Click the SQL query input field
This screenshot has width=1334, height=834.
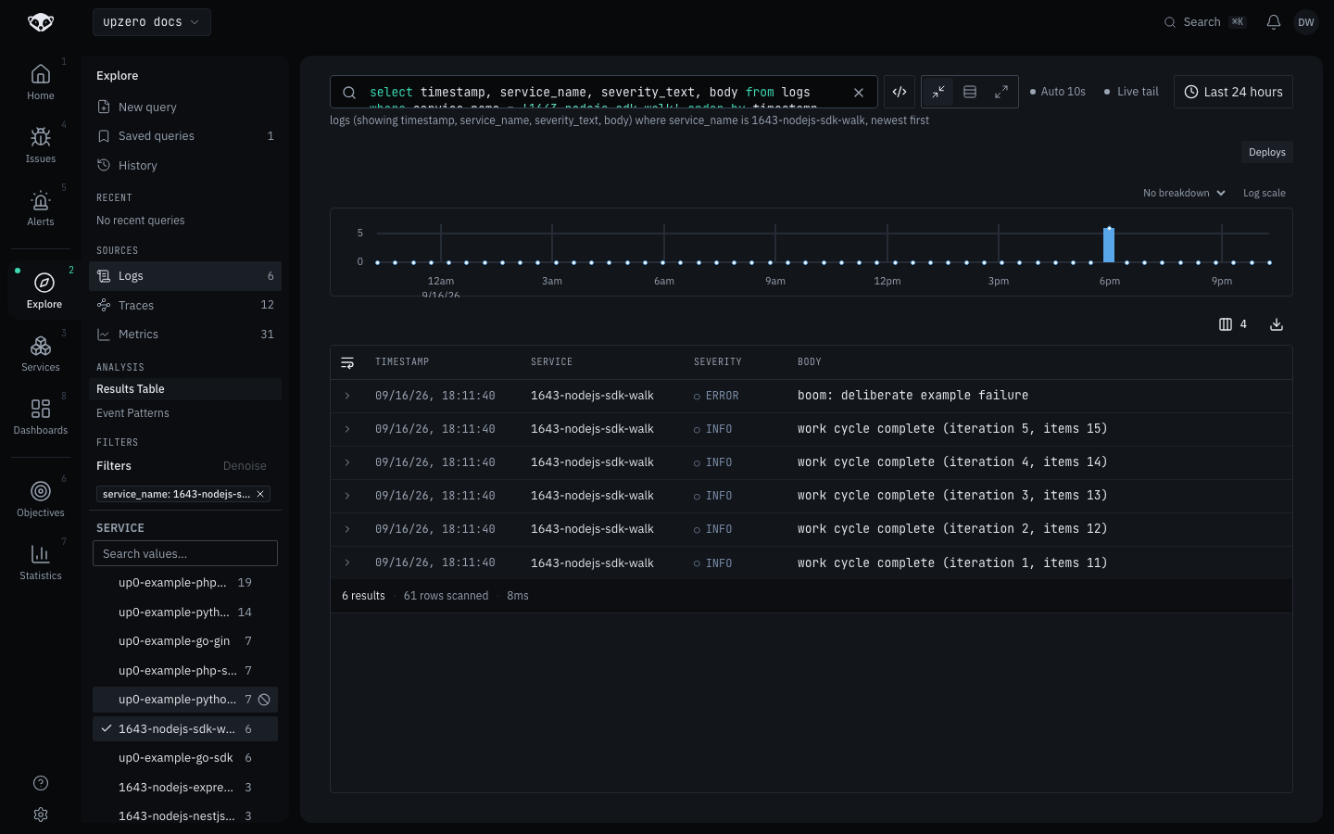coord(602,92)
